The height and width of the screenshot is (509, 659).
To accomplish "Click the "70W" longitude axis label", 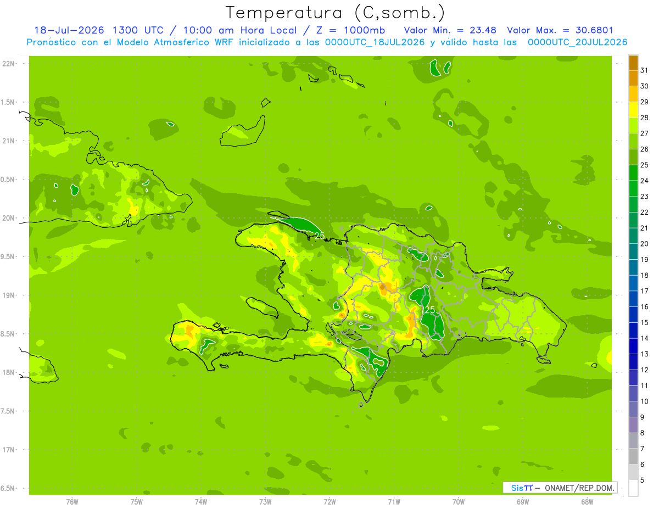I will 459,501.
